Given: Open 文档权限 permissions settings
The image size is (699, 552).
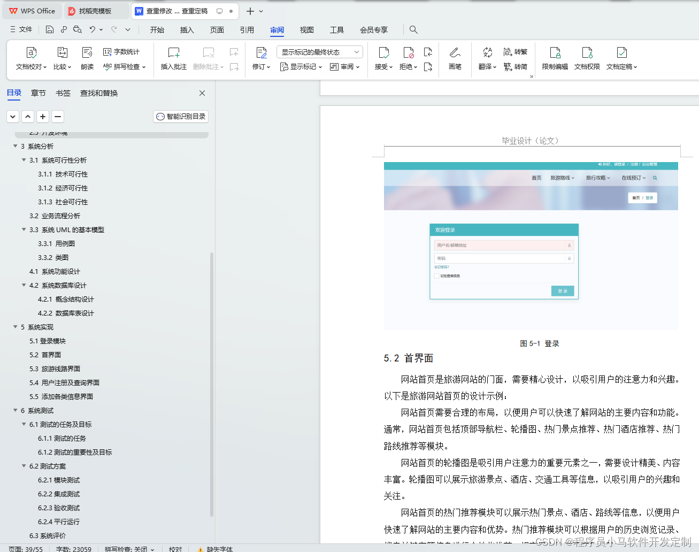Looking at the screenshot, I should click(587, 59).
